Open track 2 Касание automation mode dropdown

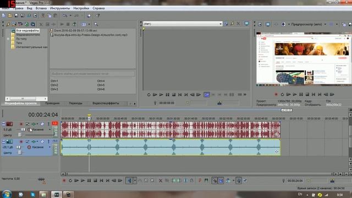click(x=50, y=147)
